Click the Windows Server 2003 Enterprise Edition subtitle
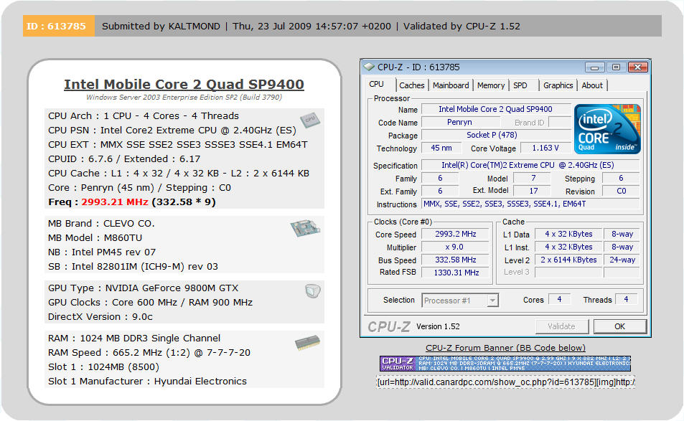Screen dimensions: 684x421 point(184,98)
